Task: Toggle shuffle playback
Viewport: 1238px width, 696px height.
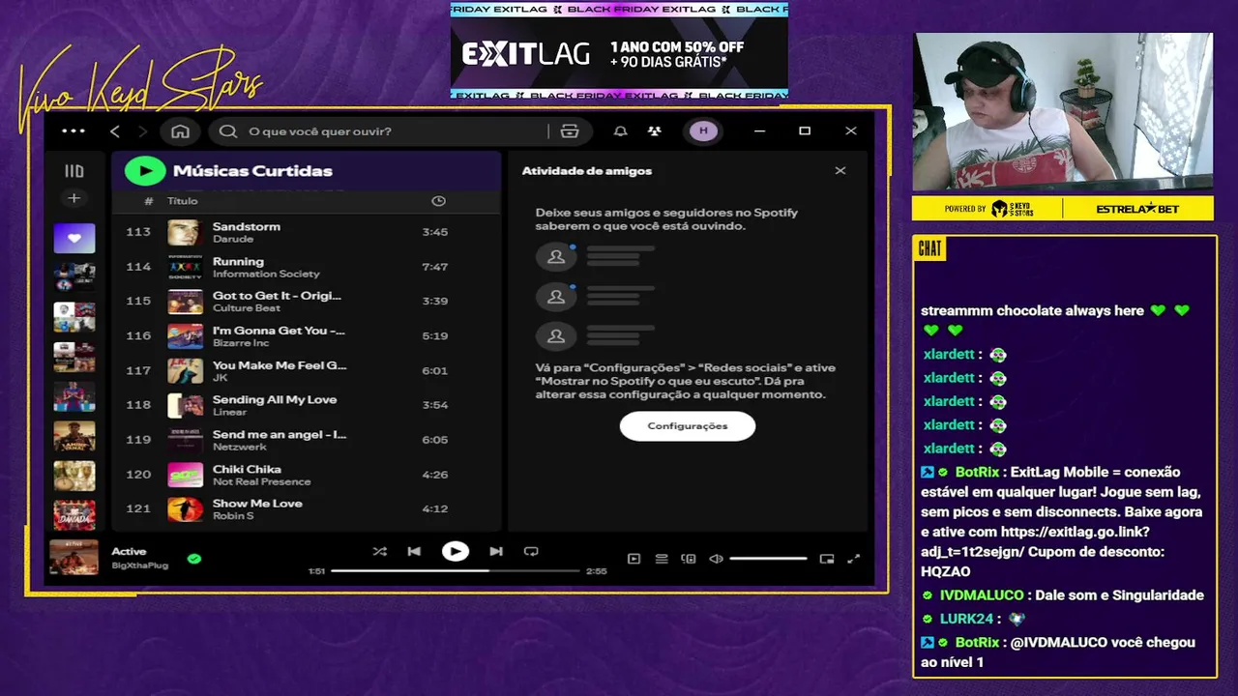Action: click(x=379, y=551)
